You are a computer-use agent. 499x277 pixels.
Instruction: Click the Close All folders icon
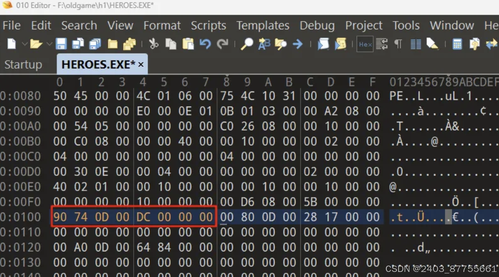[x=130, y=44]
